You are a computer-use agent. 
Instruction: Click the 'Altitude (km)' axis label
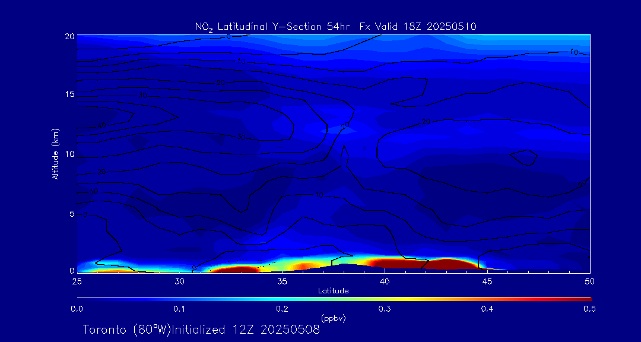pyautogui.click(x=55, y=154)
